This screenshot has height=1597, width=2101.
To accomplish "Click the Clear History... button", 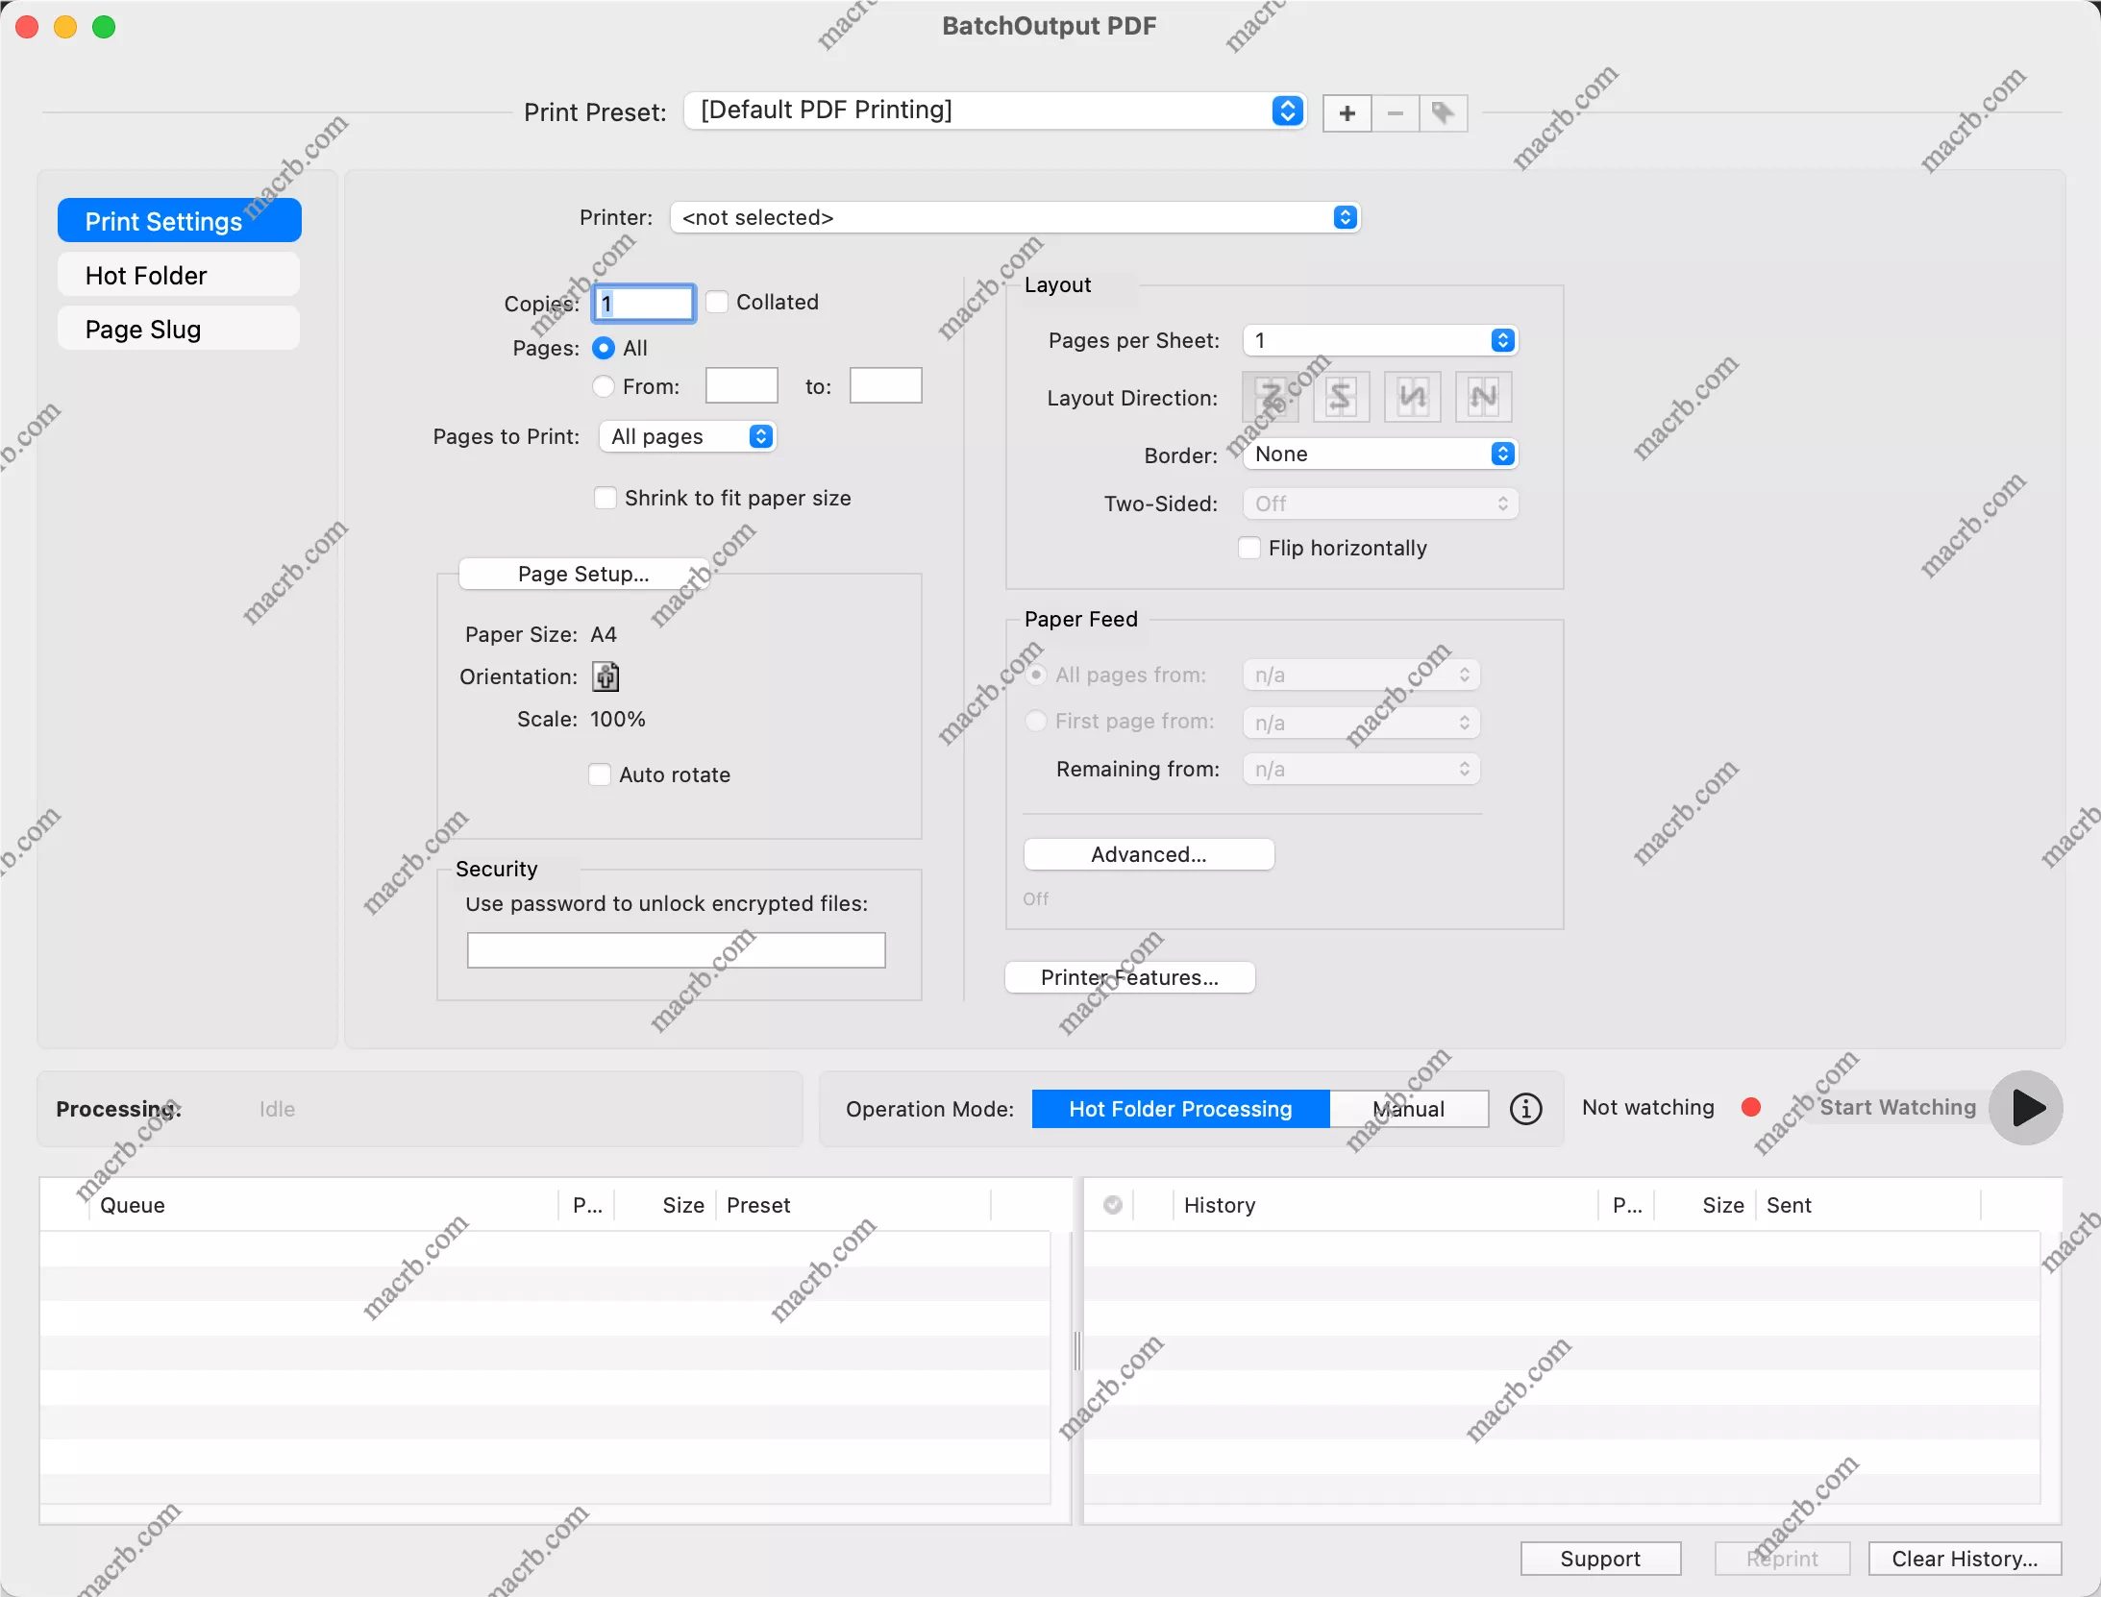I will 1965,1559.
